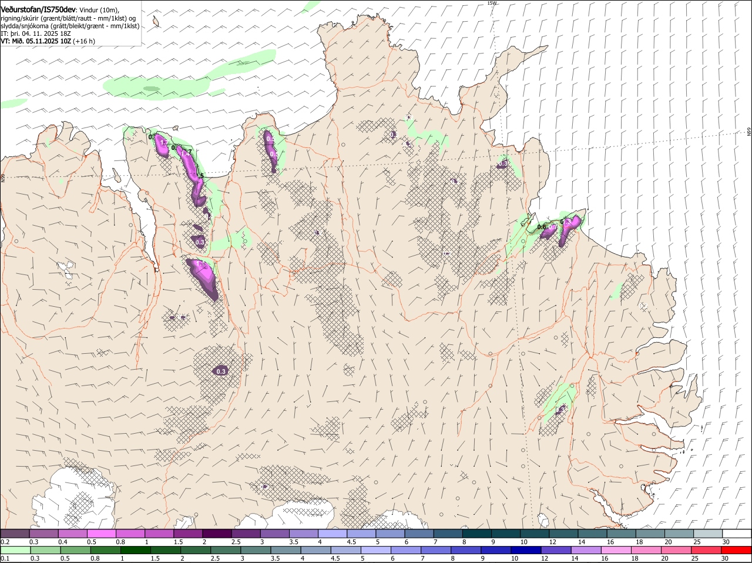The width and height of the screenshot is (752, 563).
Task: Select the dark purple 2 swatch in the upper legend row
Action: (216, 534)
